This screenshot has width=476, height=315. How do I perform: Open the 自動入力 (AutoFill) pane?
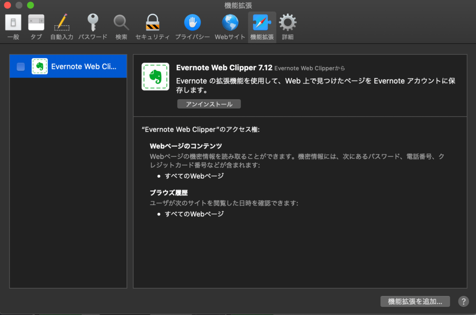point(62,27)
